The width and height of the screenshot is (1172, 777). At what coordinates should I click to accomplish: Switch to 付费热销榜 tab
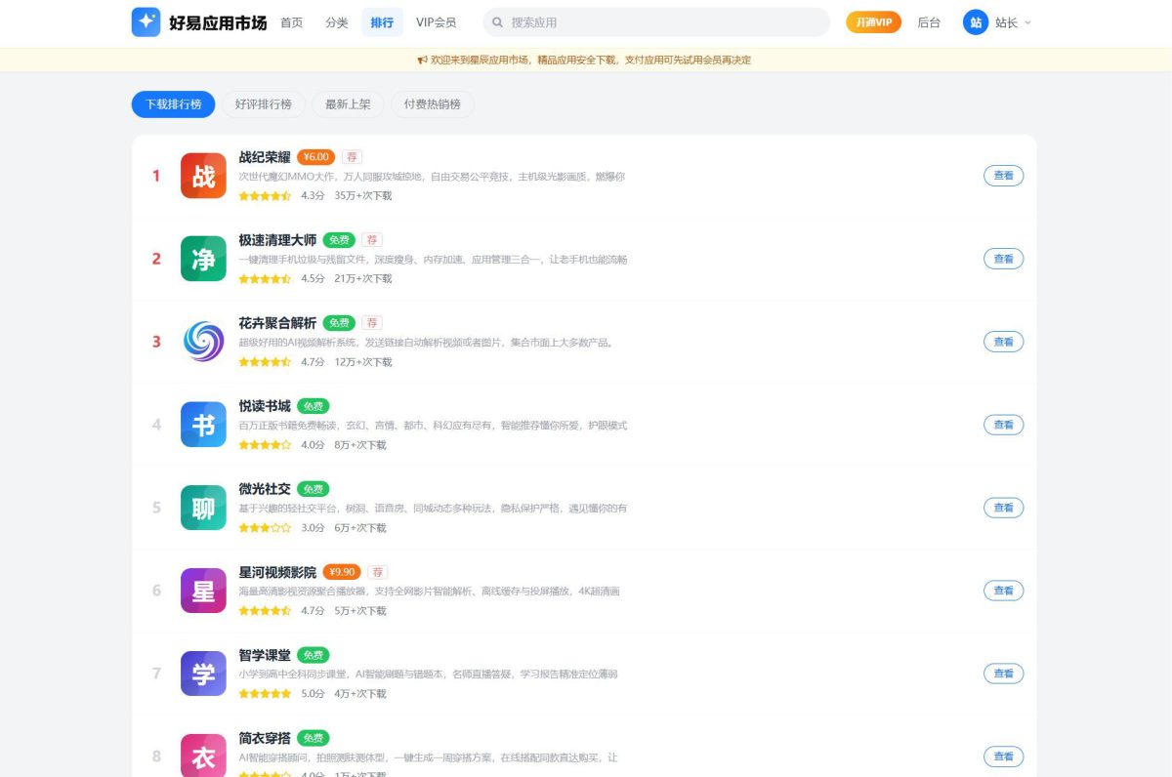[433, 104]
